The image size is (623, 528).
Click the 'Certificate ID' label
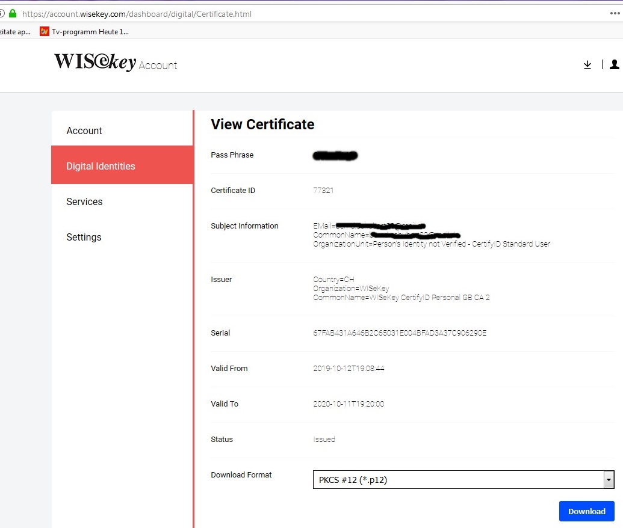[x=233, y=191]
